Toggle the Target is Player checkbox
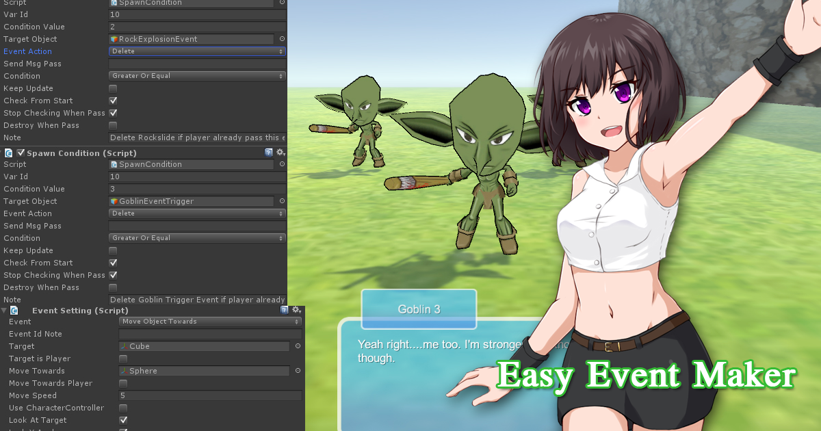This screenshot has height=431, width=821. click(122, 358)
